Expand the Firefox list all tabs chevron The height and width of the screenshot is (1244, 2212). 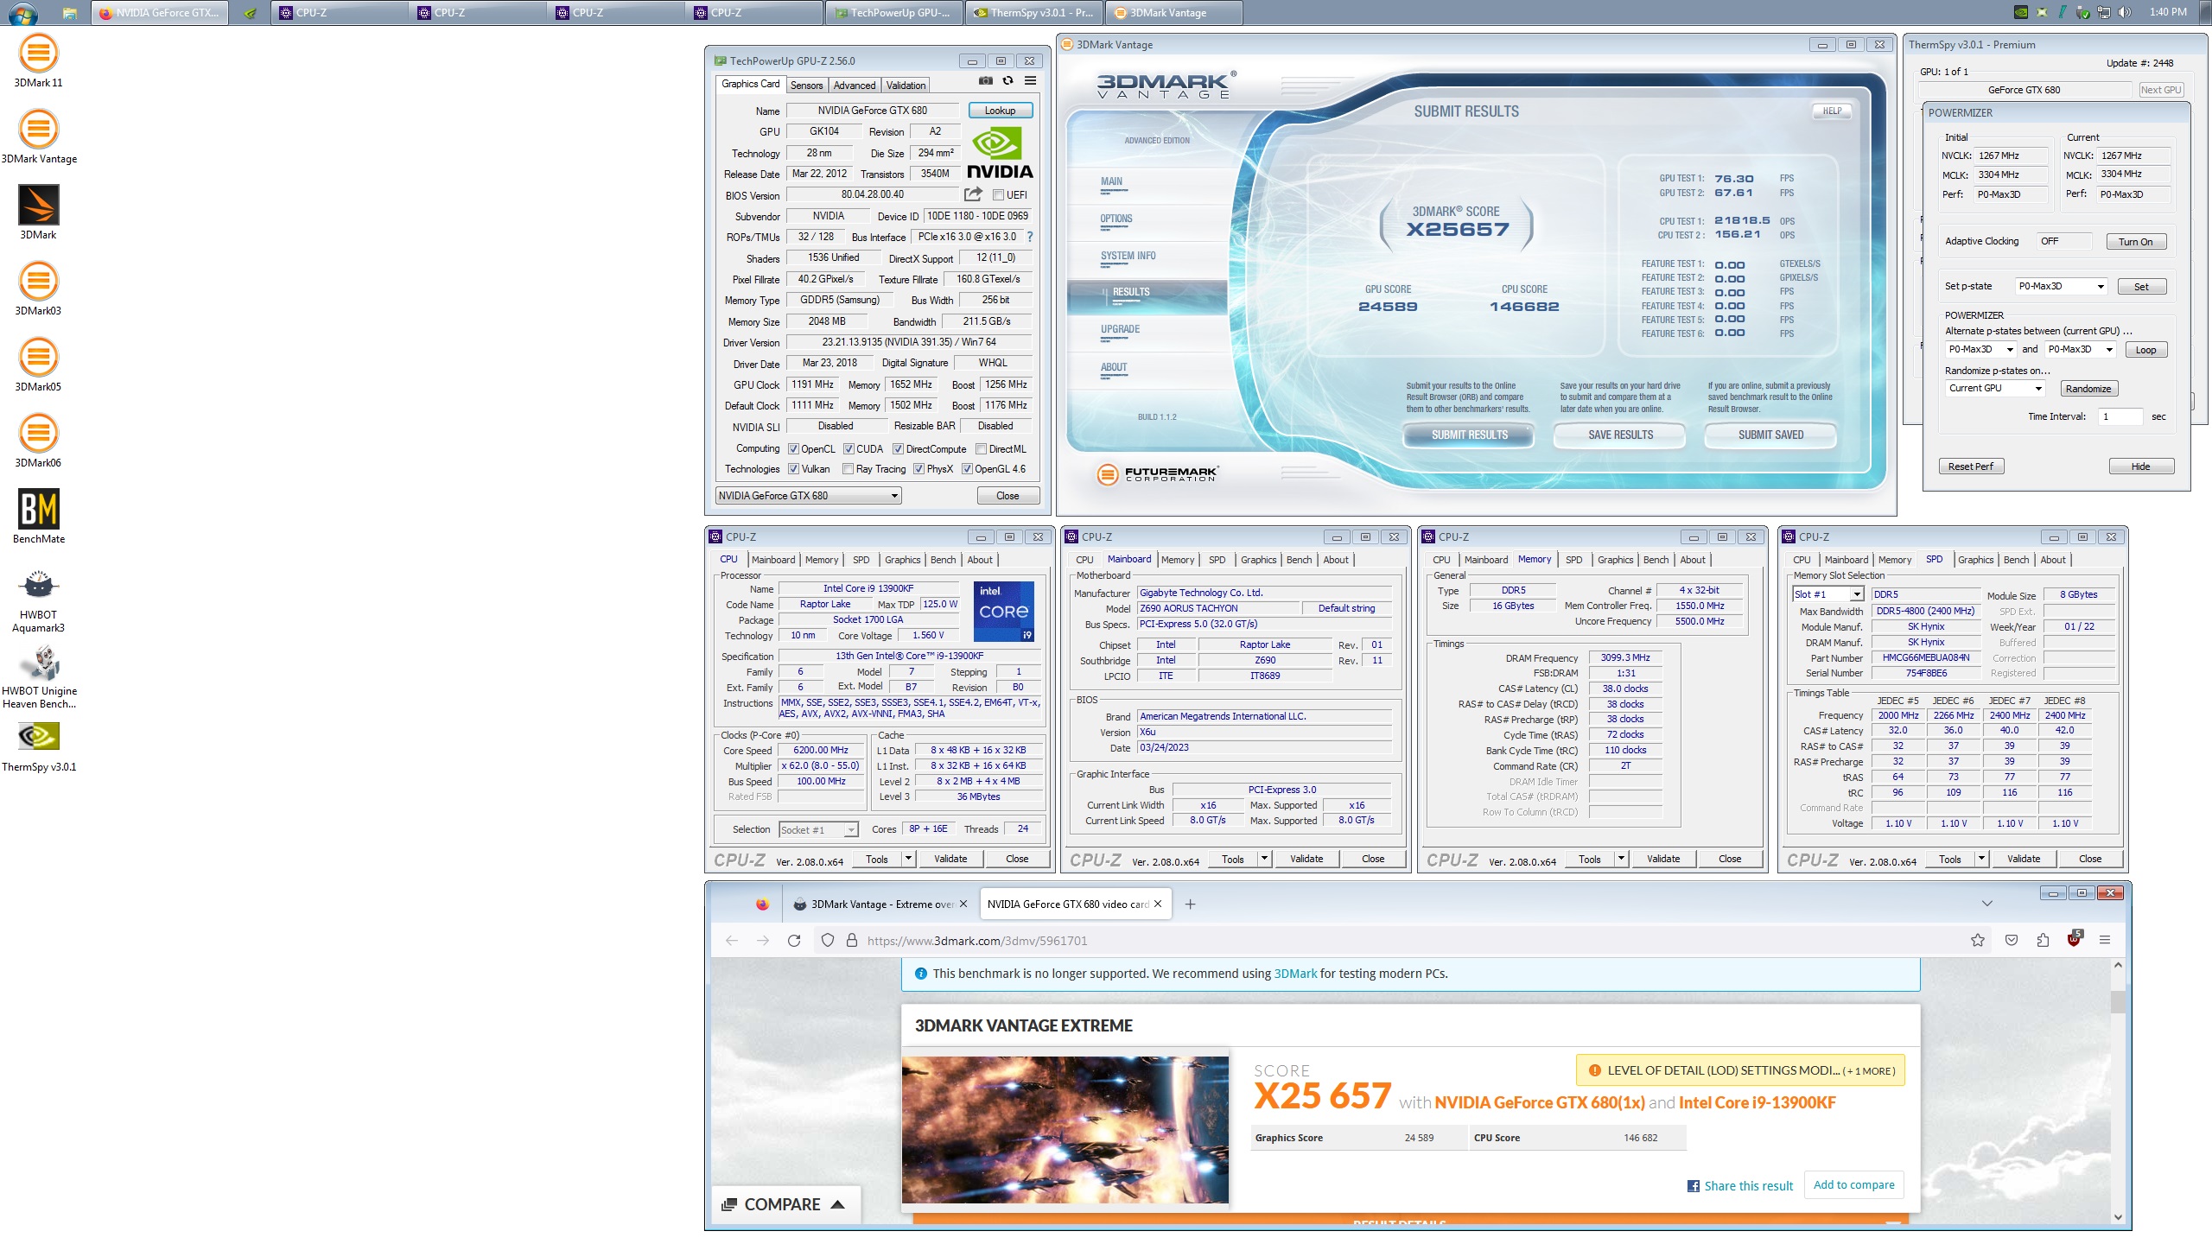click(1987, 904)
